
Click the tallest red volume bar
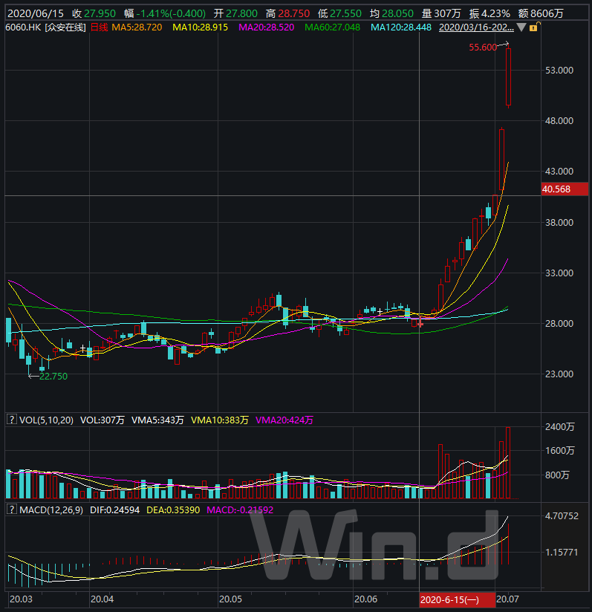point(508,463)
